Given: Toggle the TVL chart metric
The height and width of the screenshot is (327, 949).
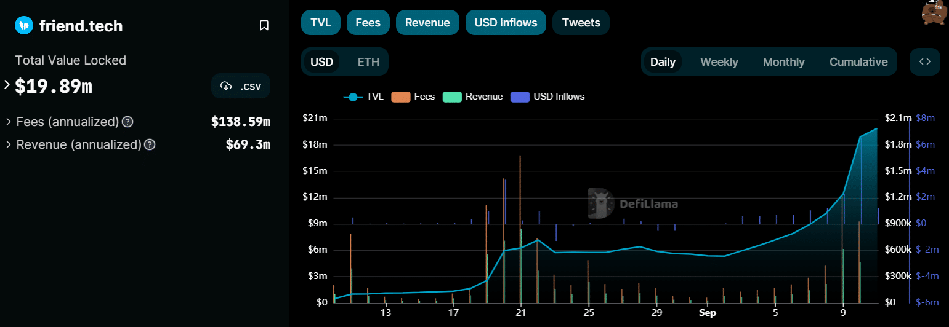Looking at the screenshot, I should 321,23.
